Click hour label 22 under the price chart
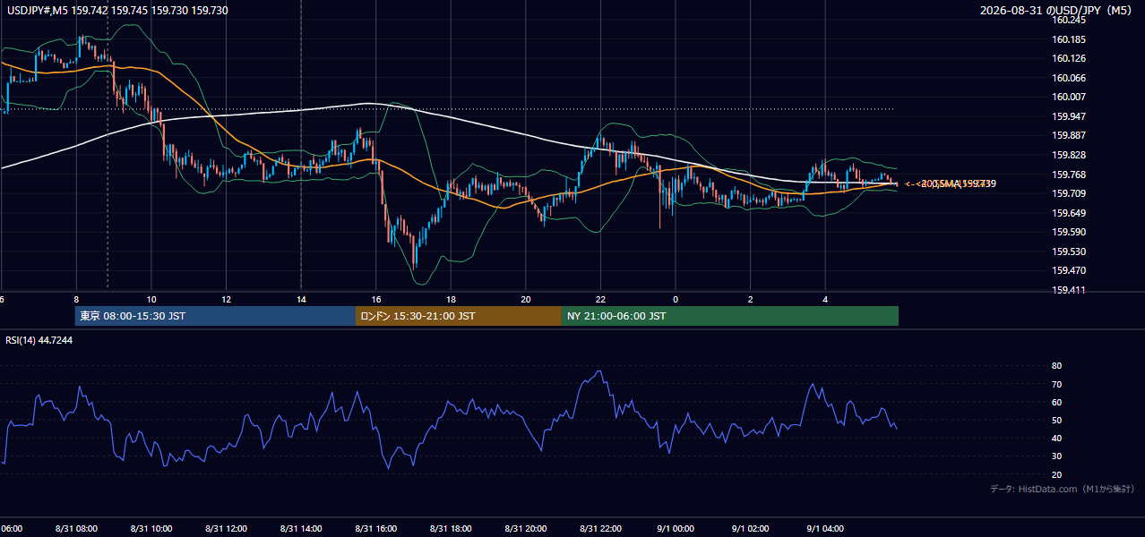 [600, 299]
